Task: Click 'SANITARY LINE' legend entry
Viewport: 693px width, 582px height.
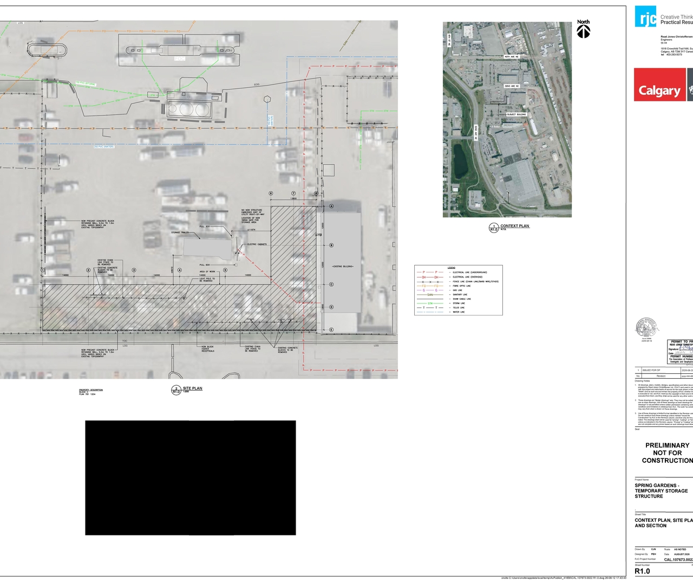Action: coord(460,295)
